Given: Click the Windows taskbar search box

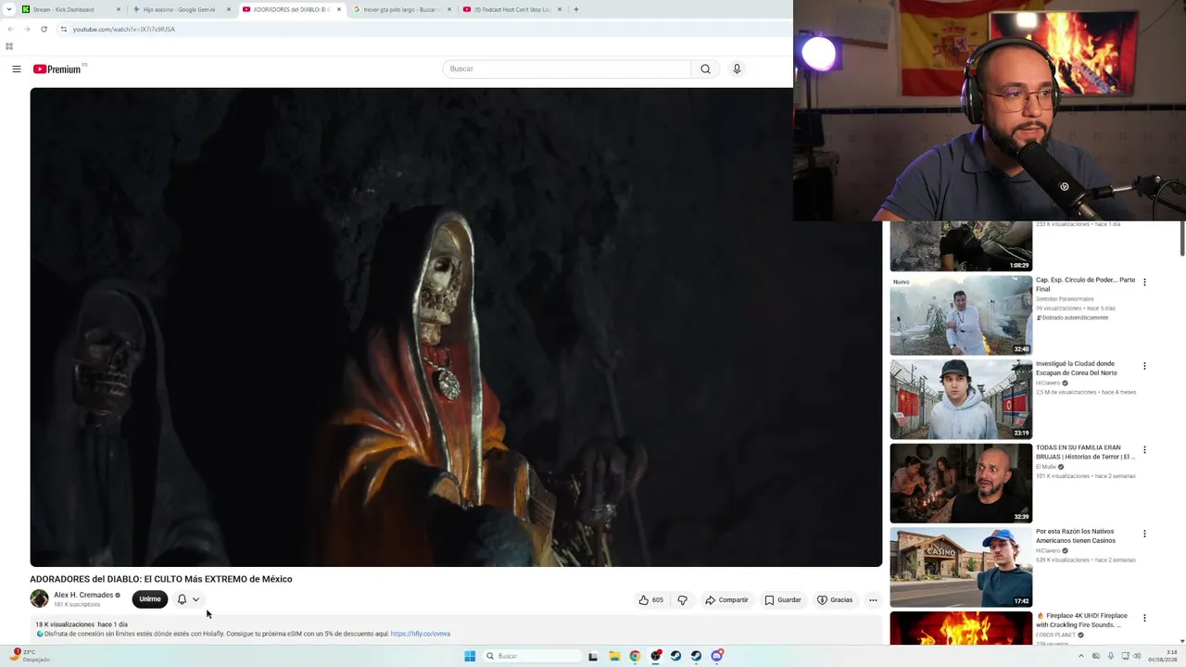Looking at the screenshot, I should point(533,656).
